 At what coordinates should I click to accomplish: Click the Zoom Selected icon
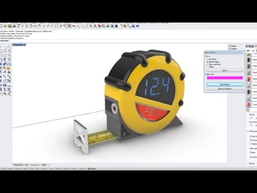tap(61, 26)
